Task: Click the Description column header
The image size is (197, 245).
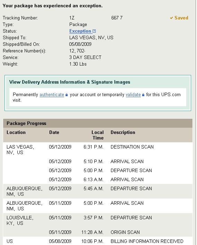Action: (123, 132)
